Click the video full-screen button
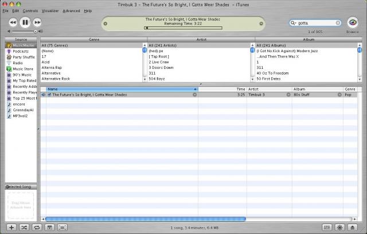 click(63, 228)
